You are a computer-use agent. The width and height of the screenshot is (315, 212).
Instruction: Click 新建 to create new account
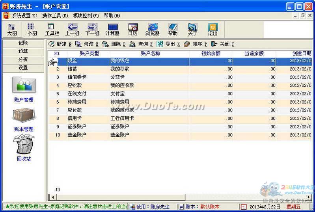[60, 44]
